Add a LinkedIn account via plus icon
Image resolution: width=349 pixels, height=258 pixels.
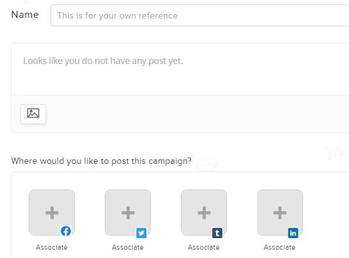(280, 213)
